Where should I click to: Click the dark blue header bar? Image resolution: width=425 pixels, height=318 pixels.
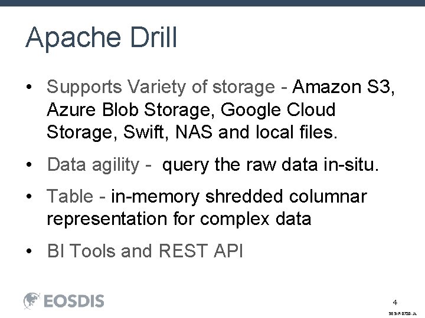tap(212, 3)
